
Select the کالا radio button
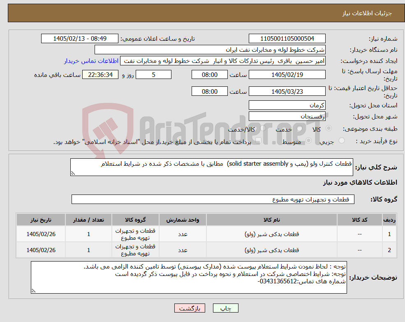pyautogui.click(x=329, y=128)
